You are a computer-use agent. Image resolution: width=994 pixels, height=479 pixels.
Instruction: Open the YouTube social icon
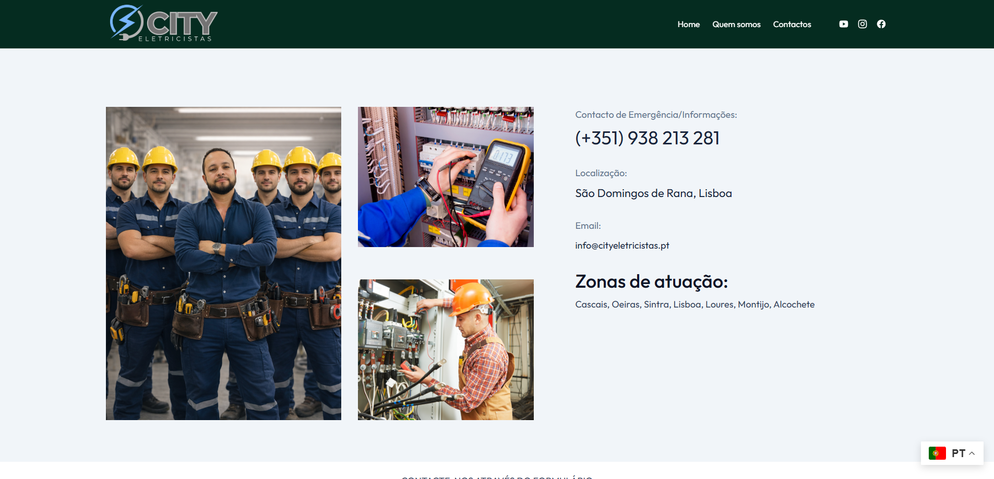[843, 24]
